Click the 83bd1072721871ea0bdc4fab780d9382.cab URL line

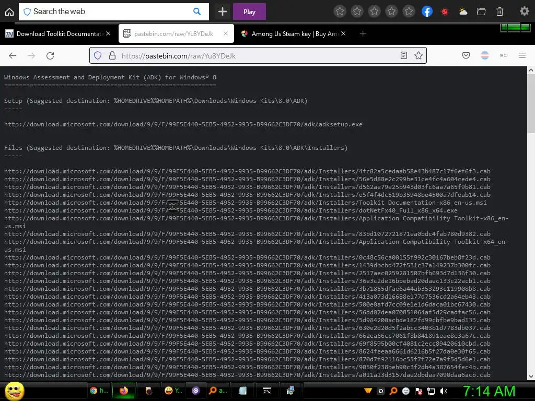pyautogui.click(x=247, y=234)
